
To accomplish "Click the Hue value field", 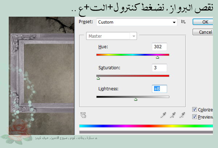I will (160, 47).
